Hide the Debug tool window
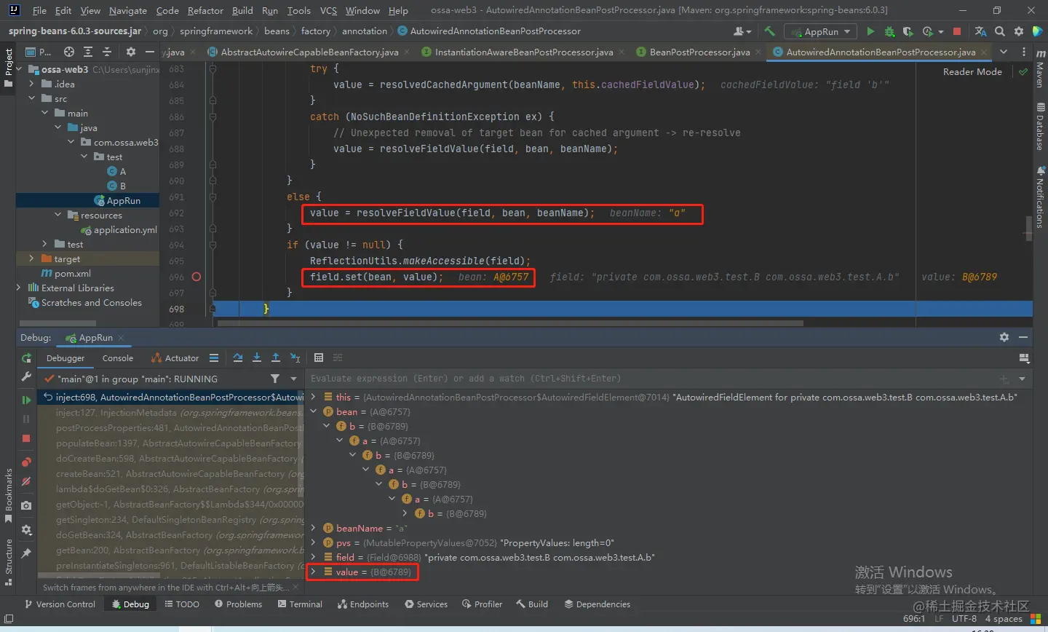 pos(1023,337)
